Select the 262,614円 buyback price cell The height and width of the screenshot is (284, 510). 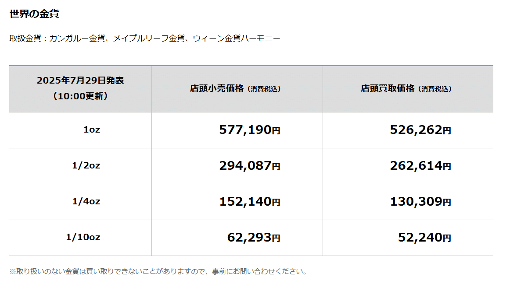pyautogui.click(x=420, y=166)
